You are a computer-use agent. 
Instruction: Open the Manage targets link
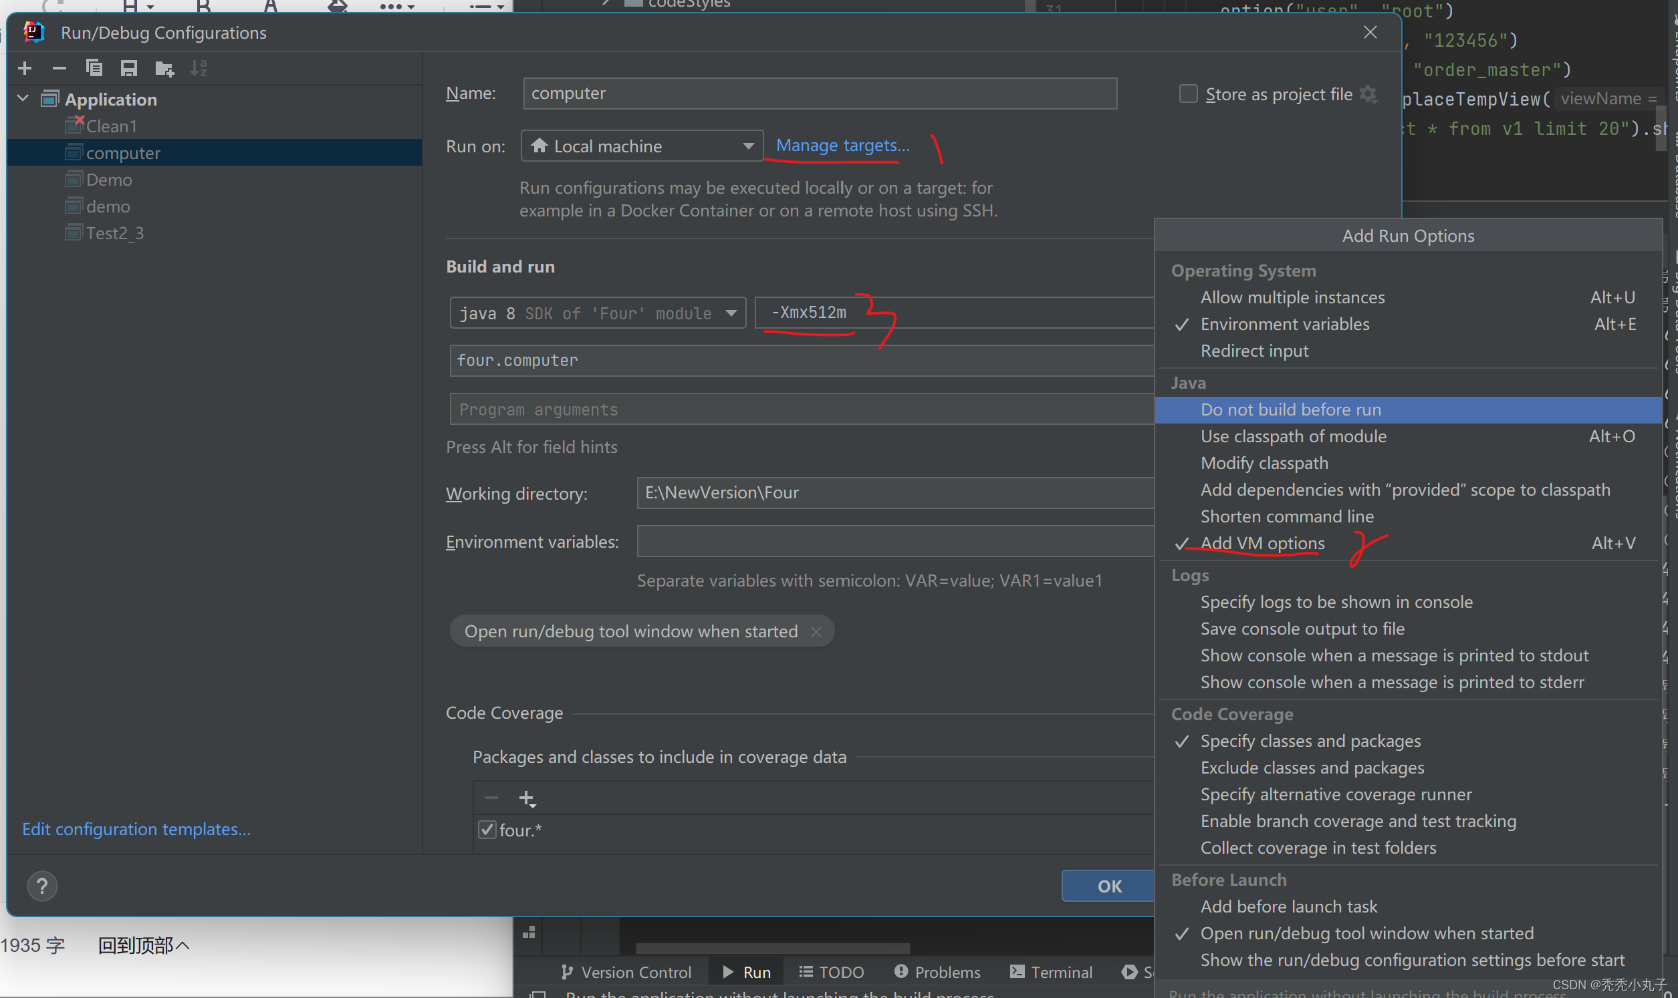(x=842, y=145)
